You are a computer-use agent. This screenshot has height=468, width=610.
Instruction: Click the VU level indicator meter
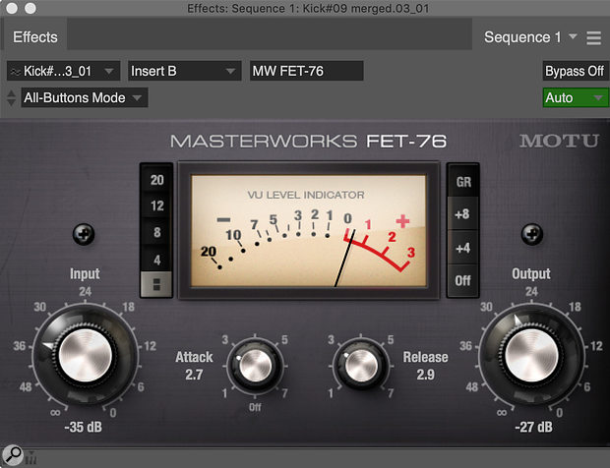[x=309, y=231]
